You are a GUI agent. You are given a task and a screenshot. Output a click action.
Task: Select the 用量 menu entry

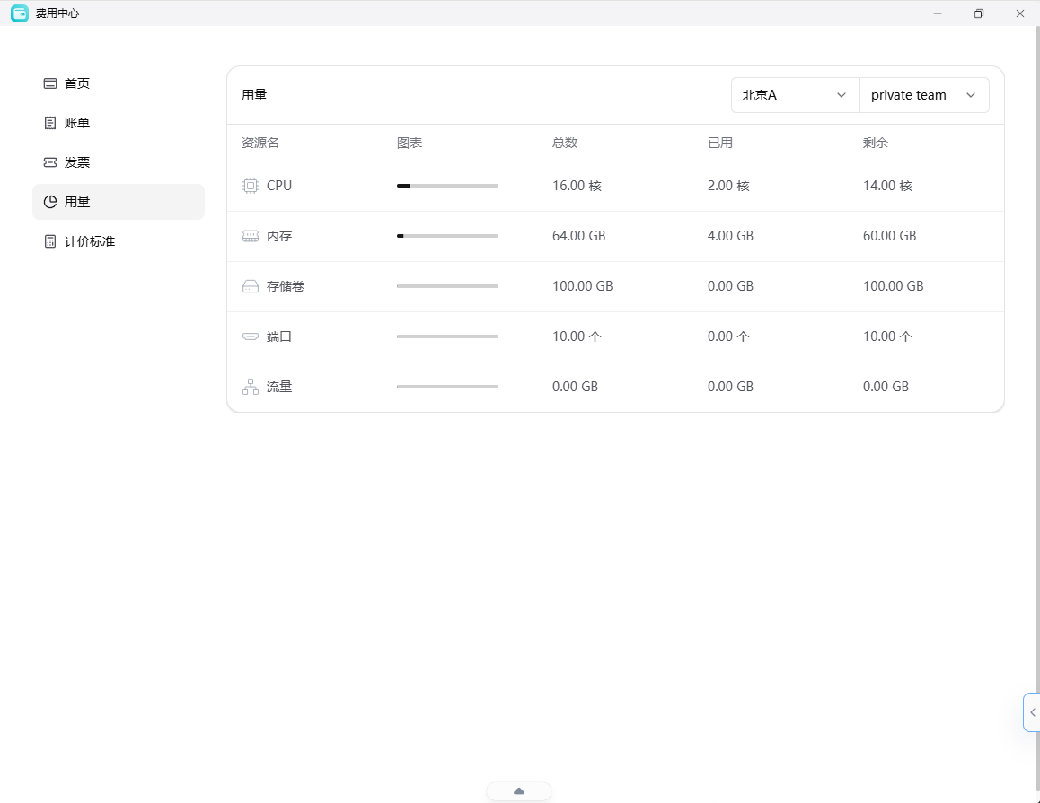[118, 202]
